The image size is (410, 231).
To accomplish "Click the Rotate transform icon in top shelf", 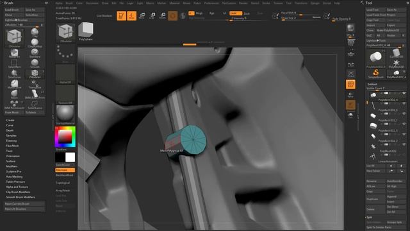I will (x=162, y=15).
